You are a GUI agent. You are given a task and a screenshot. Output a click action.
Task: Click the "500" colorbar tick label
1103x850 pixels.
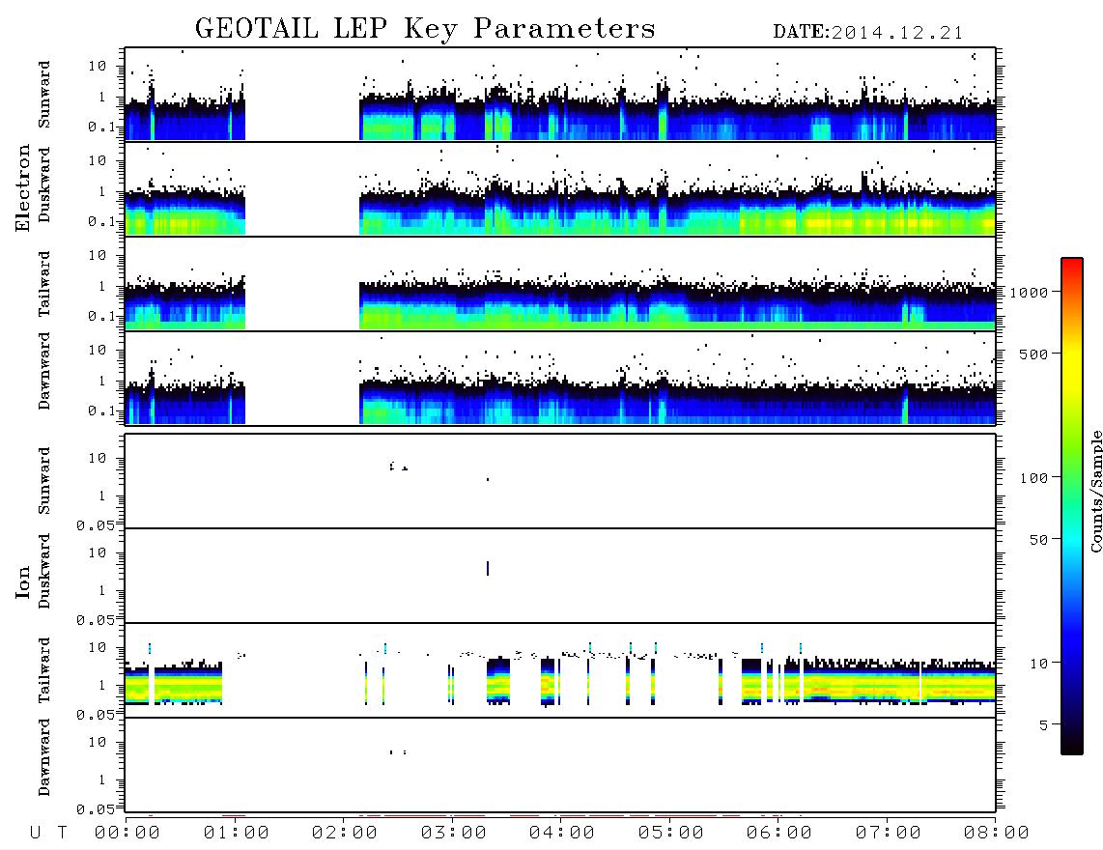point(1033,354)
